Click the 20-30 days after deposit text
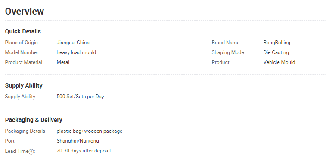The height and width of the screenshot is (161, 326). pyautogui.click(x=84, y=151)
